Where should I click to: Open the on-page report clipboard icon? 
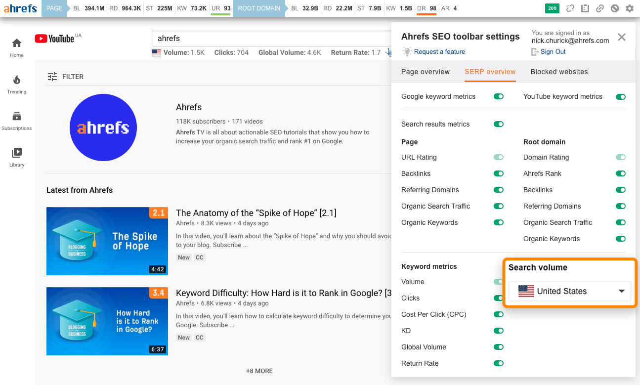click(585, 8)
